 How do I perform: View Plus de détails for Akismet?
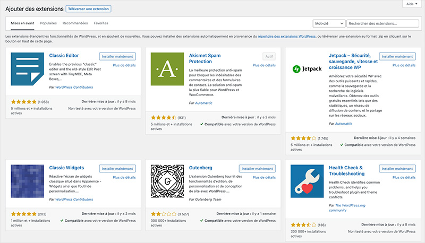click(x=264, y=65)
